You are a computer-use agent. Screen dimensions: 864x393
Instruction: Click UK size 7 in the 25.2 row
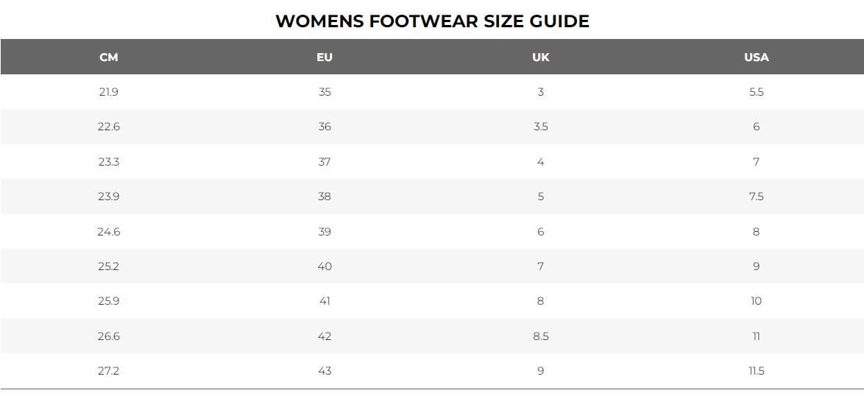(x=540, y=266)
